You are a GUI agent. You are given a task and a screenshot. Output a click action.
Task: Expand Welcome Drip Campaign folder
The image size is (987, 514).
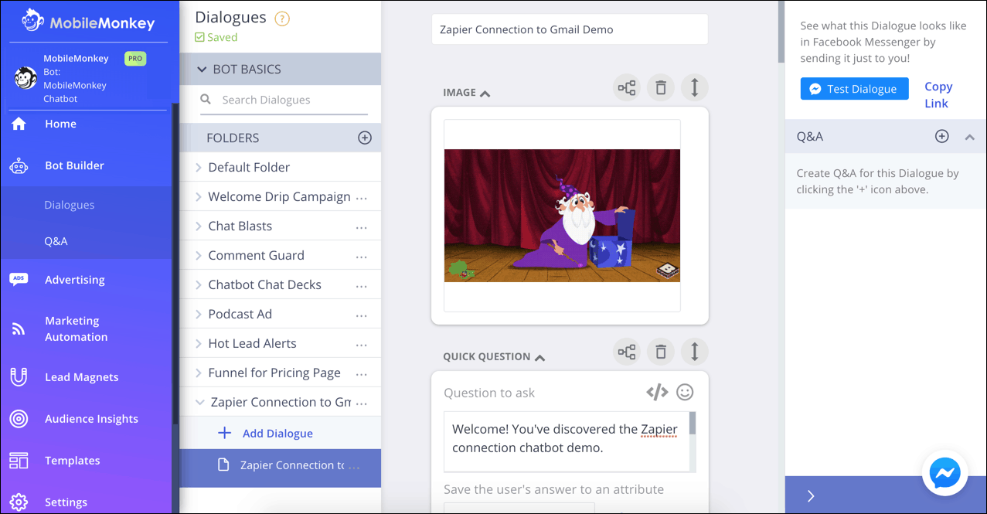[199, 196]
